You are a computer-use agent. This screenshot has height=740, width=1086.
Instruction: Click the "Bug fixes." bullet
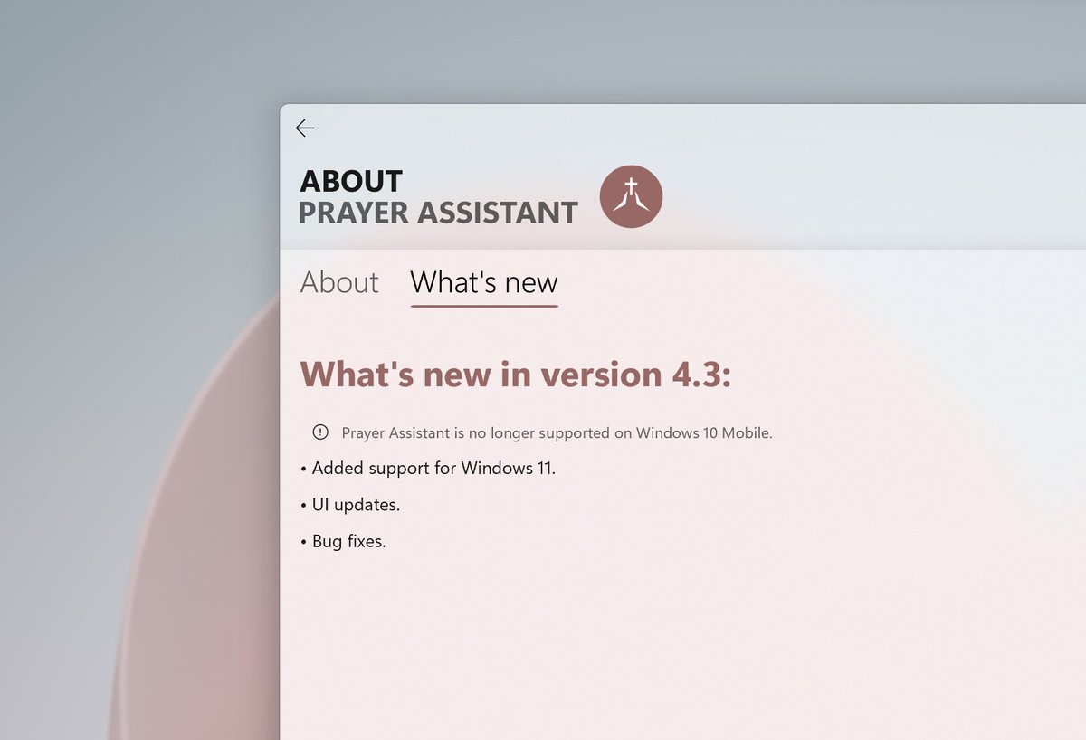coord(343,542)
